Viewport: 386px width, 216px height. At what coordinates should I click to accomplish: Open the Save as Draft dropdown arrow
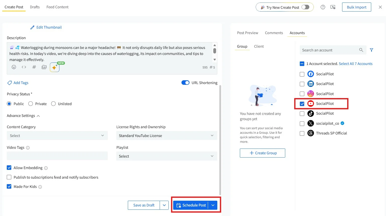click(164, 205)
